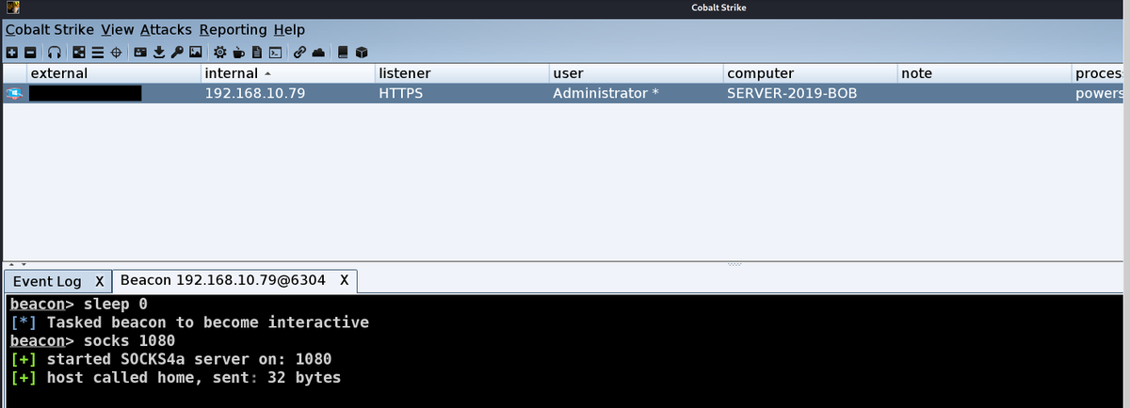The width and height of the screenshot is (1130, 408).
Task: Click the beacon computer icon in session row
Action: pyautogui.click(x=14, y=93)
